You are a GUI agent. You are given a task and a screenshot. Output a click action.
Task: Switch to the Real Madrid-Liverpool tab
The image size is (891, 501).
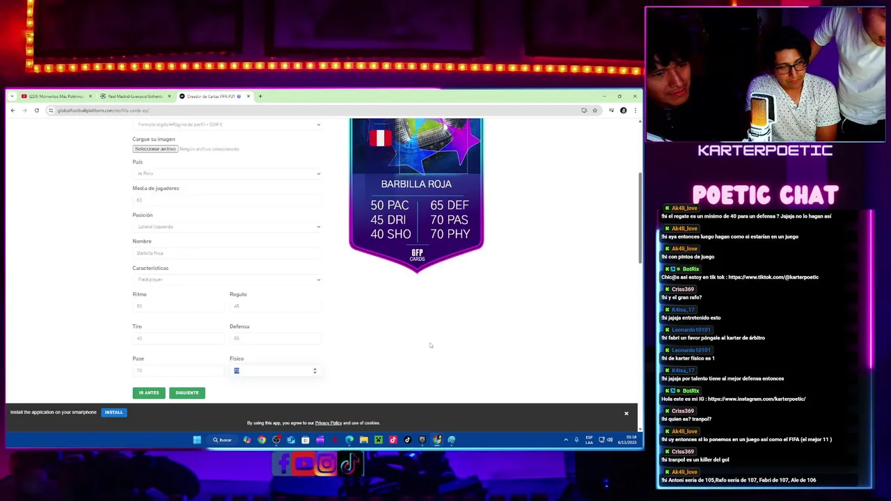[136, 96]
